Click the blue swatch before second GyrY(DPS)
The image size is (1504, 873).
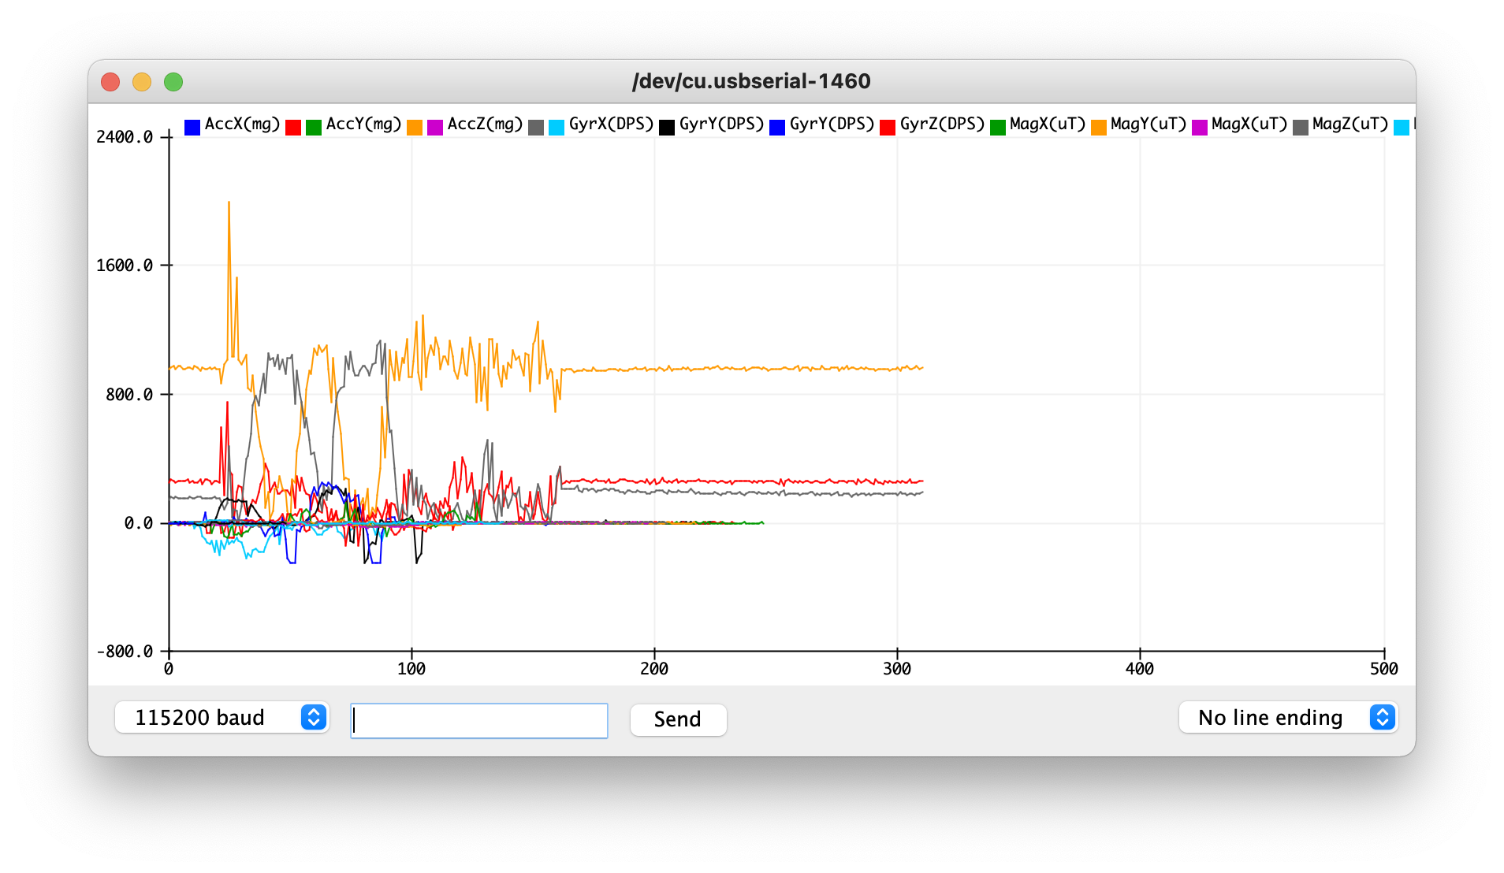[x=777, y=127]
